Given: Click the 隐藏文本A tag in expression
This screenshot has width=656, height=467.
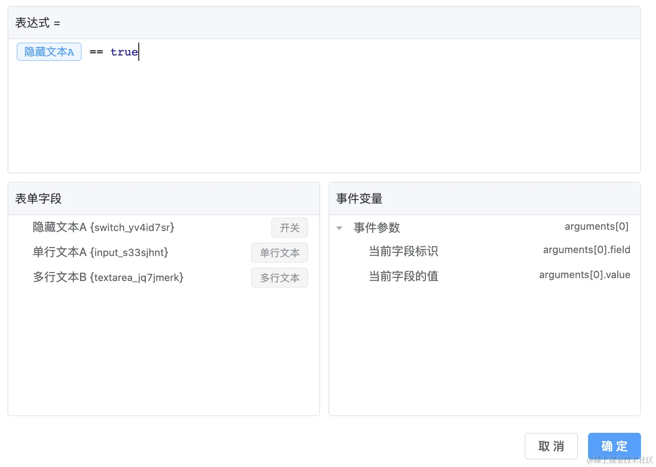Looking at the screenshot, I should tap(49, 52).
